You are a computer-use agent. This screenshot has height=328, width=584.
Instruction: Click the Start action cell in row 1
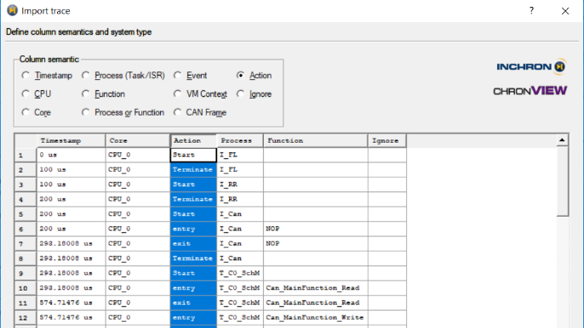tap(193, 155)
